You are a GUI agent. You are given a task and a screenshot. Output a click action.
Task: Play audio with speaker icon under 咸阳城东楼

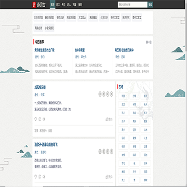[x=44, y=119]
